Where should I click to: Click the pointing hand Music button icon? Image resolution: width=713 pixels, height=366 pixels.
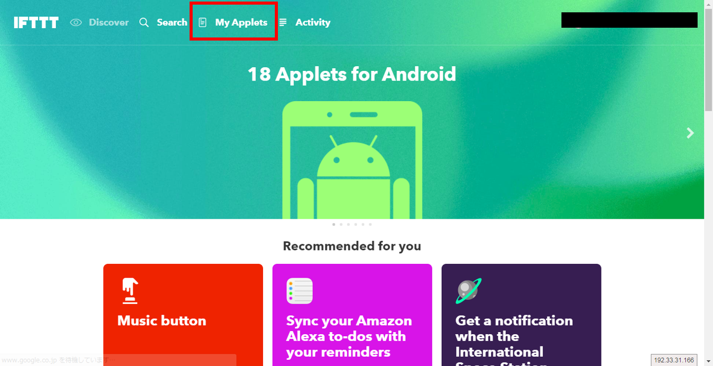[x=130, y=291]
